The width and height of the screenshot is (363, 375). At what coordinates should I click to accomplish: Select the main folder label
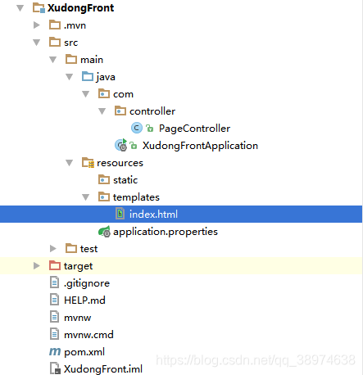click(x=92, y=60)
